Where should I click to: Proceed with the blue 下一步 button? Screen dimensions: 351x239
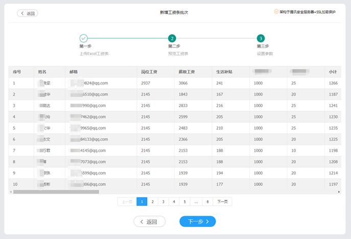point(197,221)
